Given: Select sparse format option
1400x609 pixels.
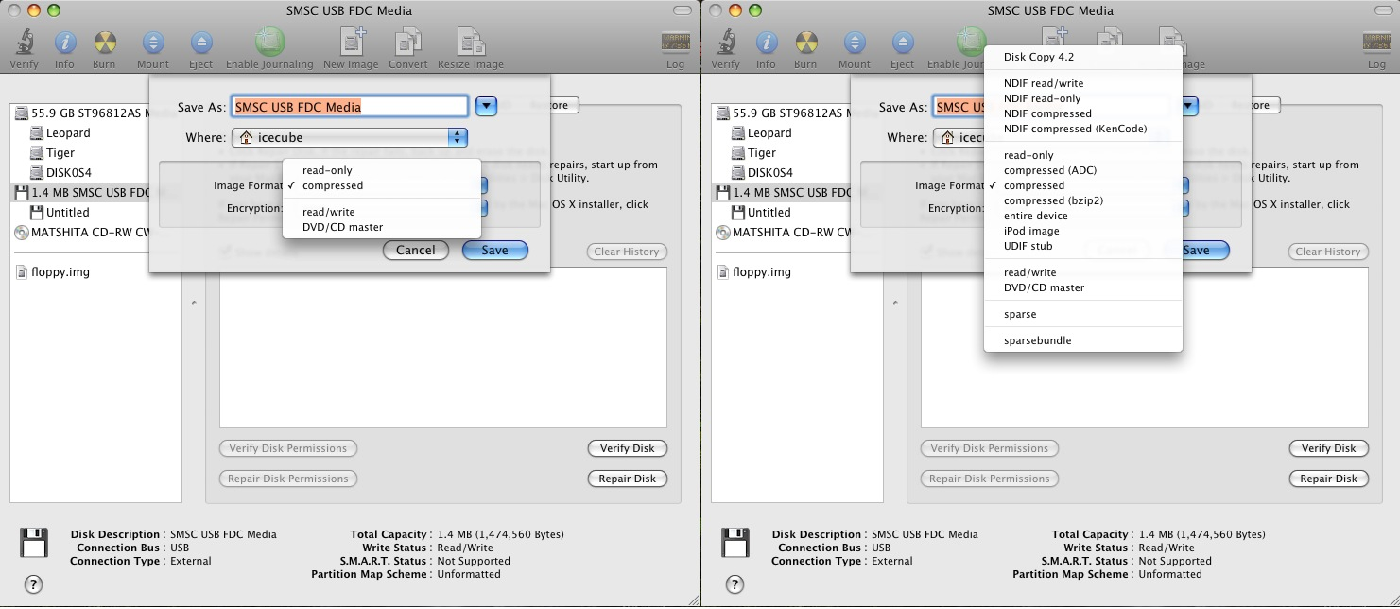Looking at the screenshot, I should (x=1083, y=314).
